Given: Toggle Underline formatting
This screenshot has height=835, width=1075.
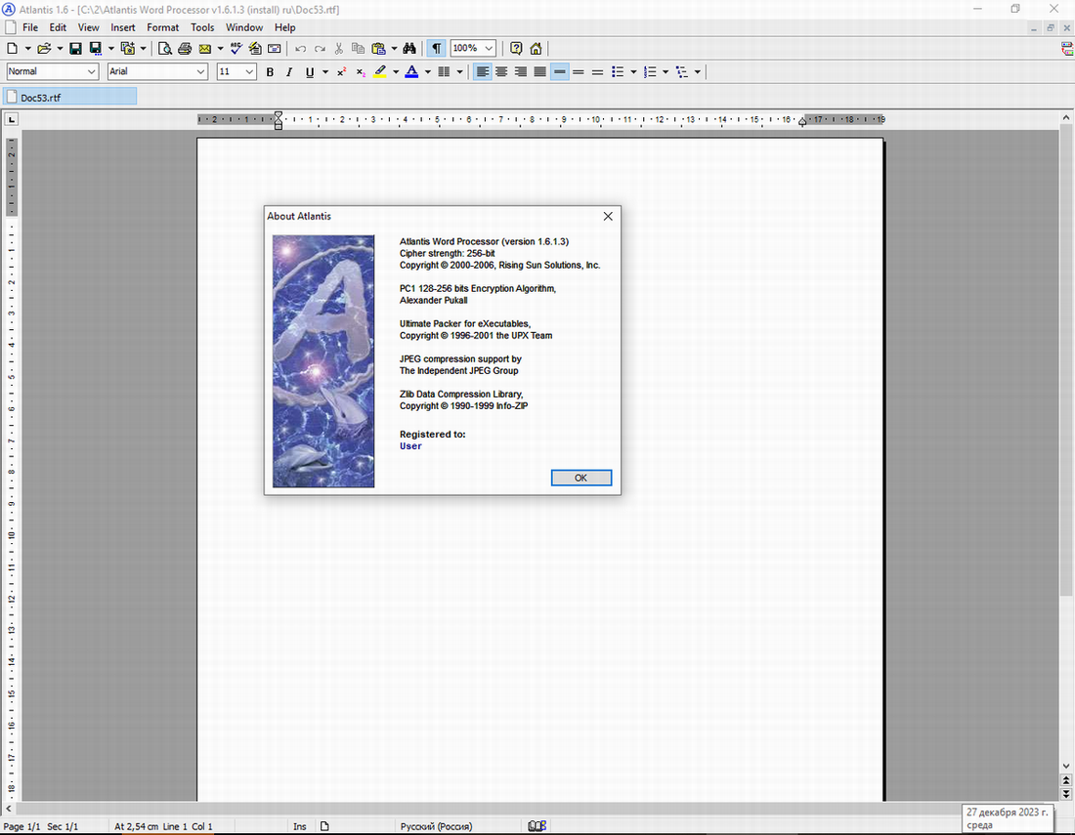Looking at the screenshot, I should point(310,72).
